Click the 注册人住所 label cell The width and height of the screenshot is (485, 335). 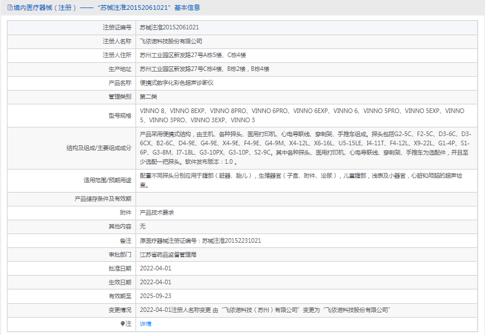(72, 55)
